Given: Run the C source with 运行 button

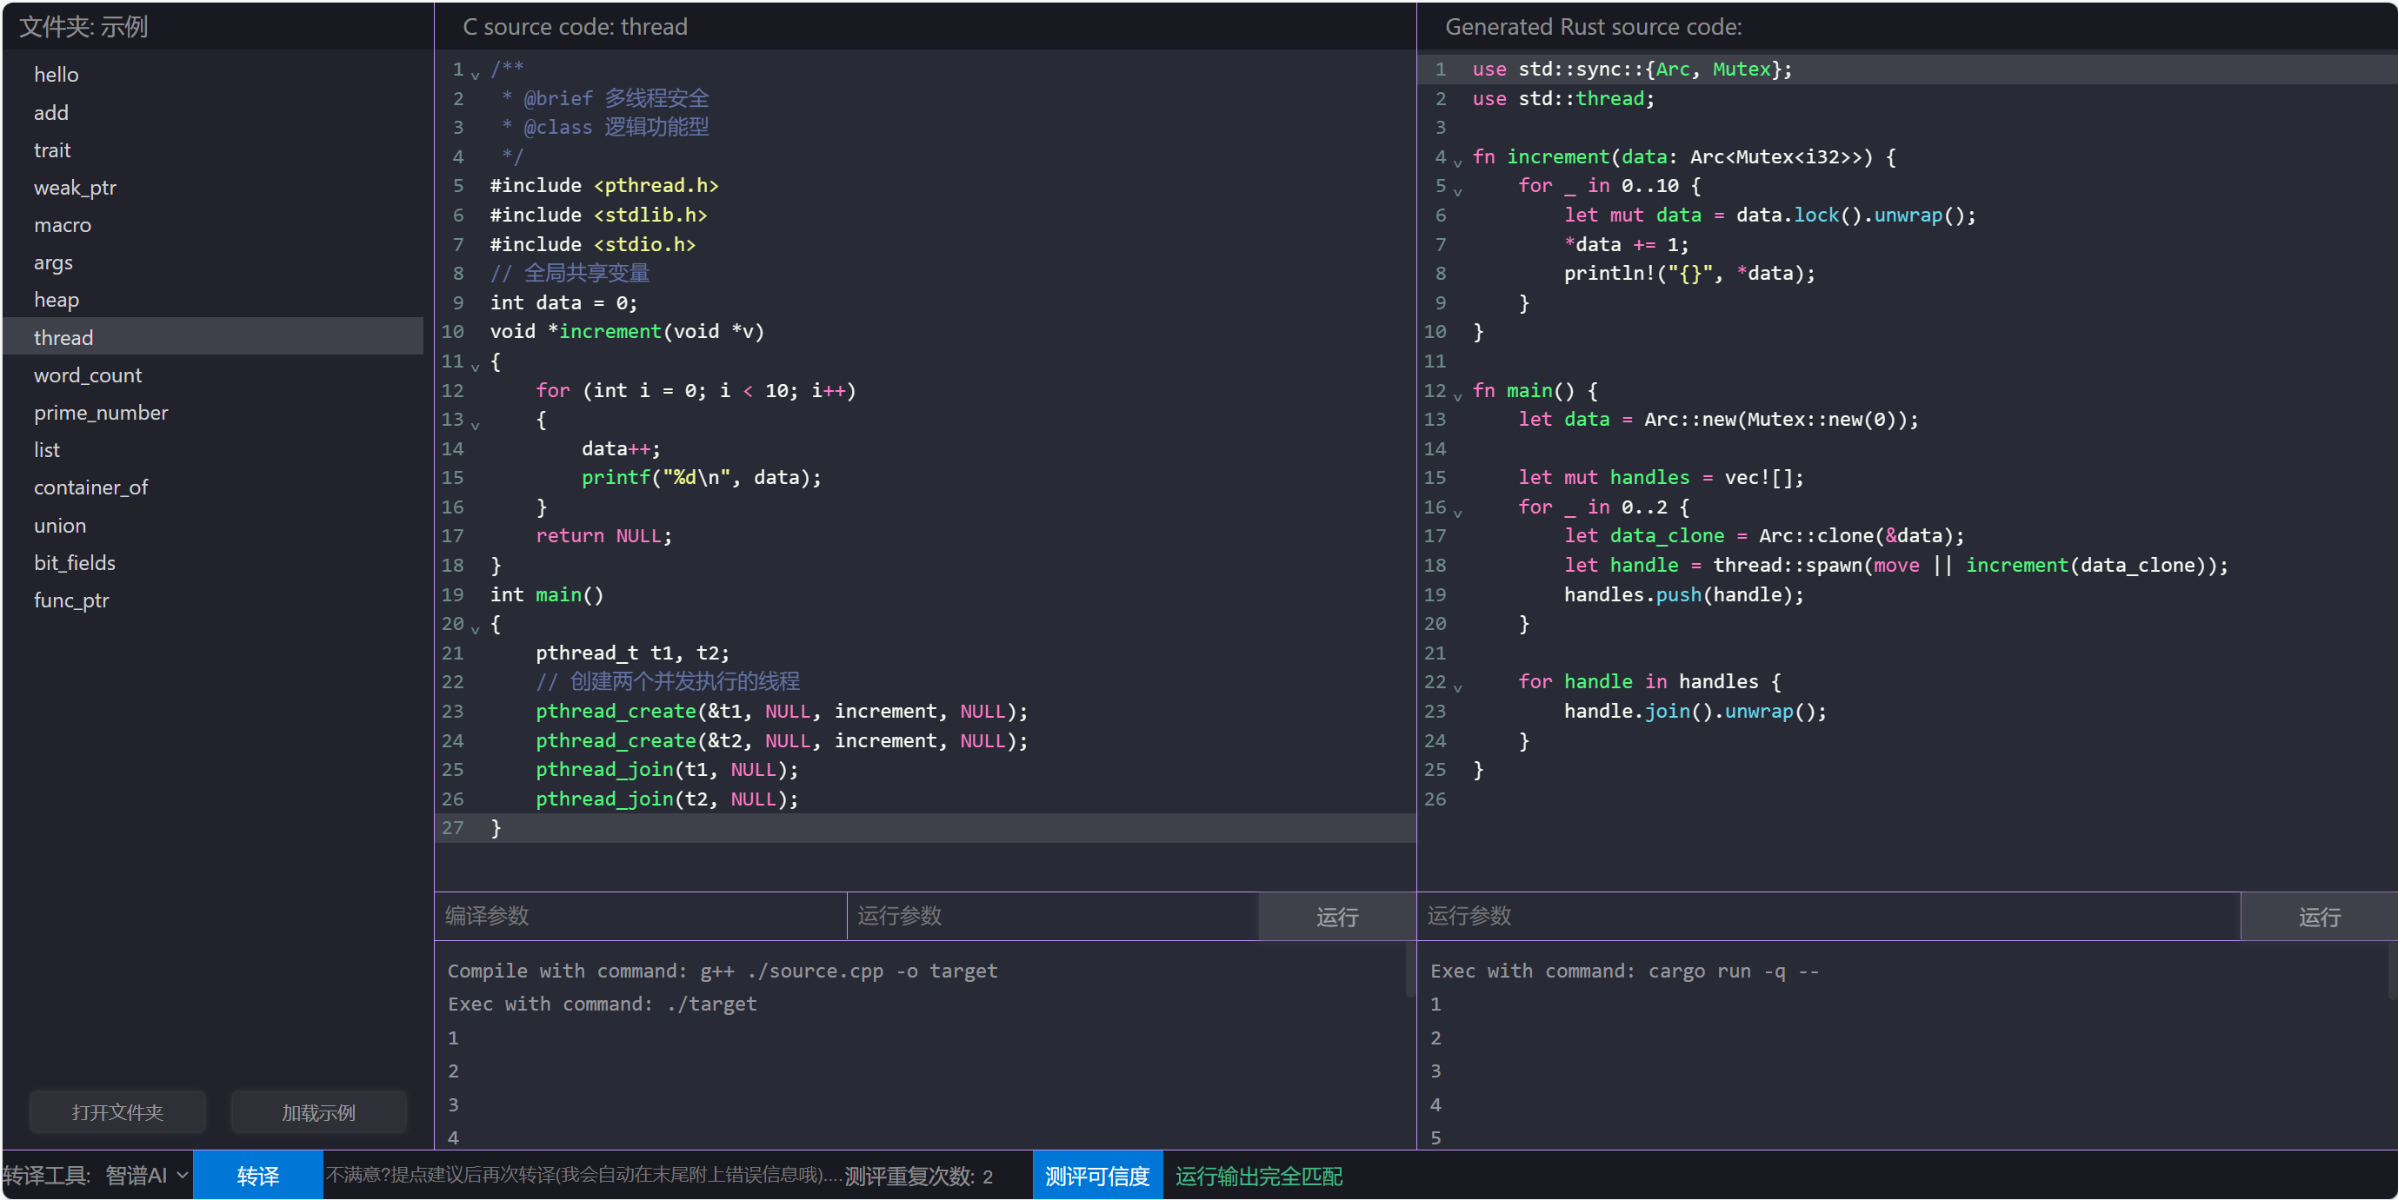Looking at the screenshot, I should pyautogui.click(x=1336, y=916).
